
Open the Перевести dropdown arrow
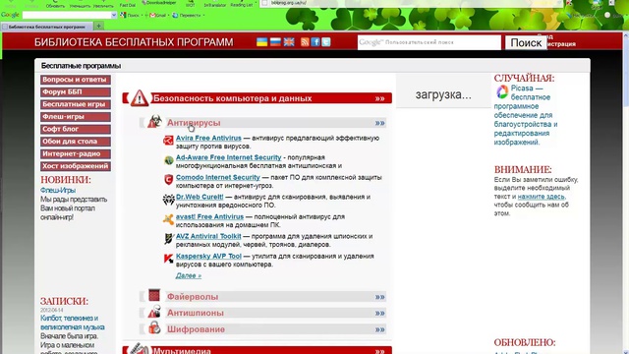click(x=203, y=16)
